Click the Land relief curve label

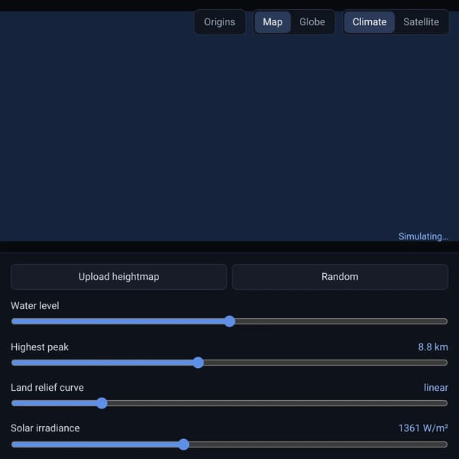coord(47,388)
